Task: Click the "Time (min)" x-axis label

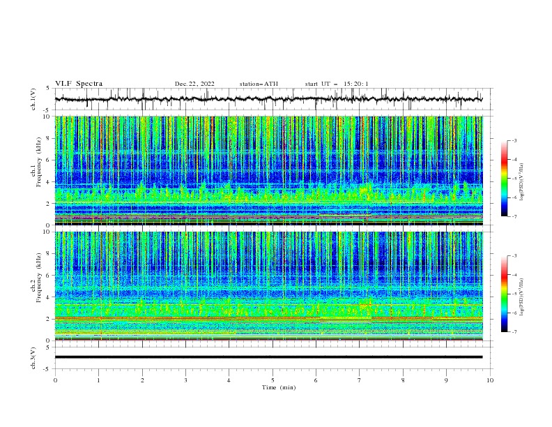Action: tap(279, 387)
